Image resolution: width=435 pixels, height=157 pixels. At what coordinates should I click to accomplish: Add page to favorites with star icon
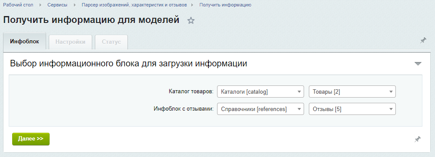191,21
